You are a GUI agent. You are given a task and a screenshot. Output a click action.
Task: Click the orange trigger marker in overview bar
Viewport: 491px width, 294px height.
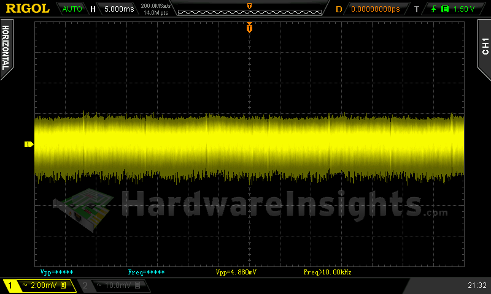coord(249,6)
